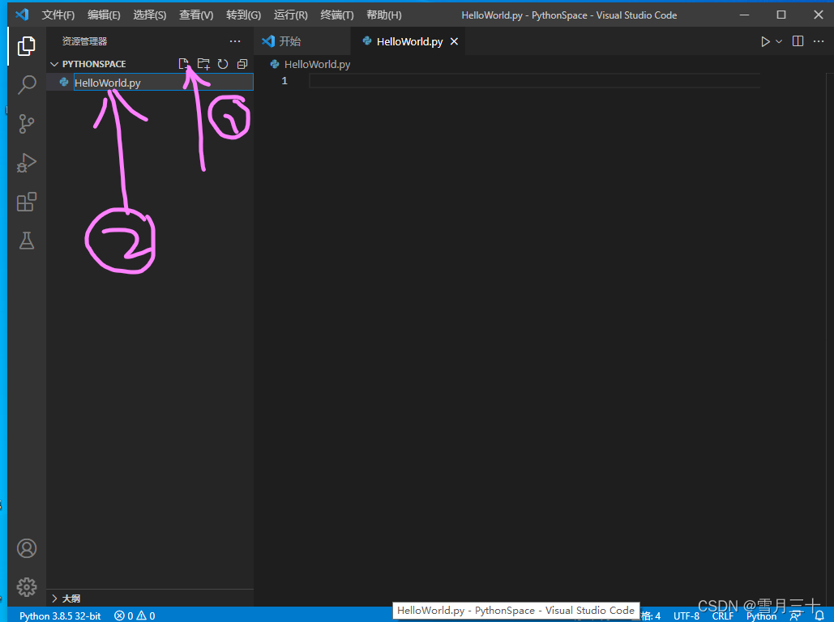Screen dimensions: 834x622
Task: Open the 运行(R) menu
Action: (x=290, y=15)
